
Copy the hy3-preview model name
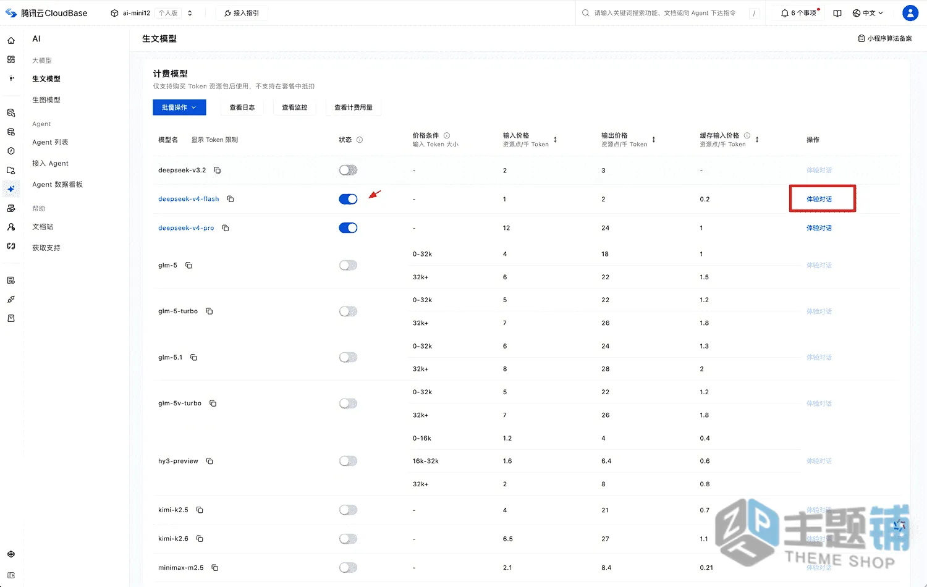point(210,461)
